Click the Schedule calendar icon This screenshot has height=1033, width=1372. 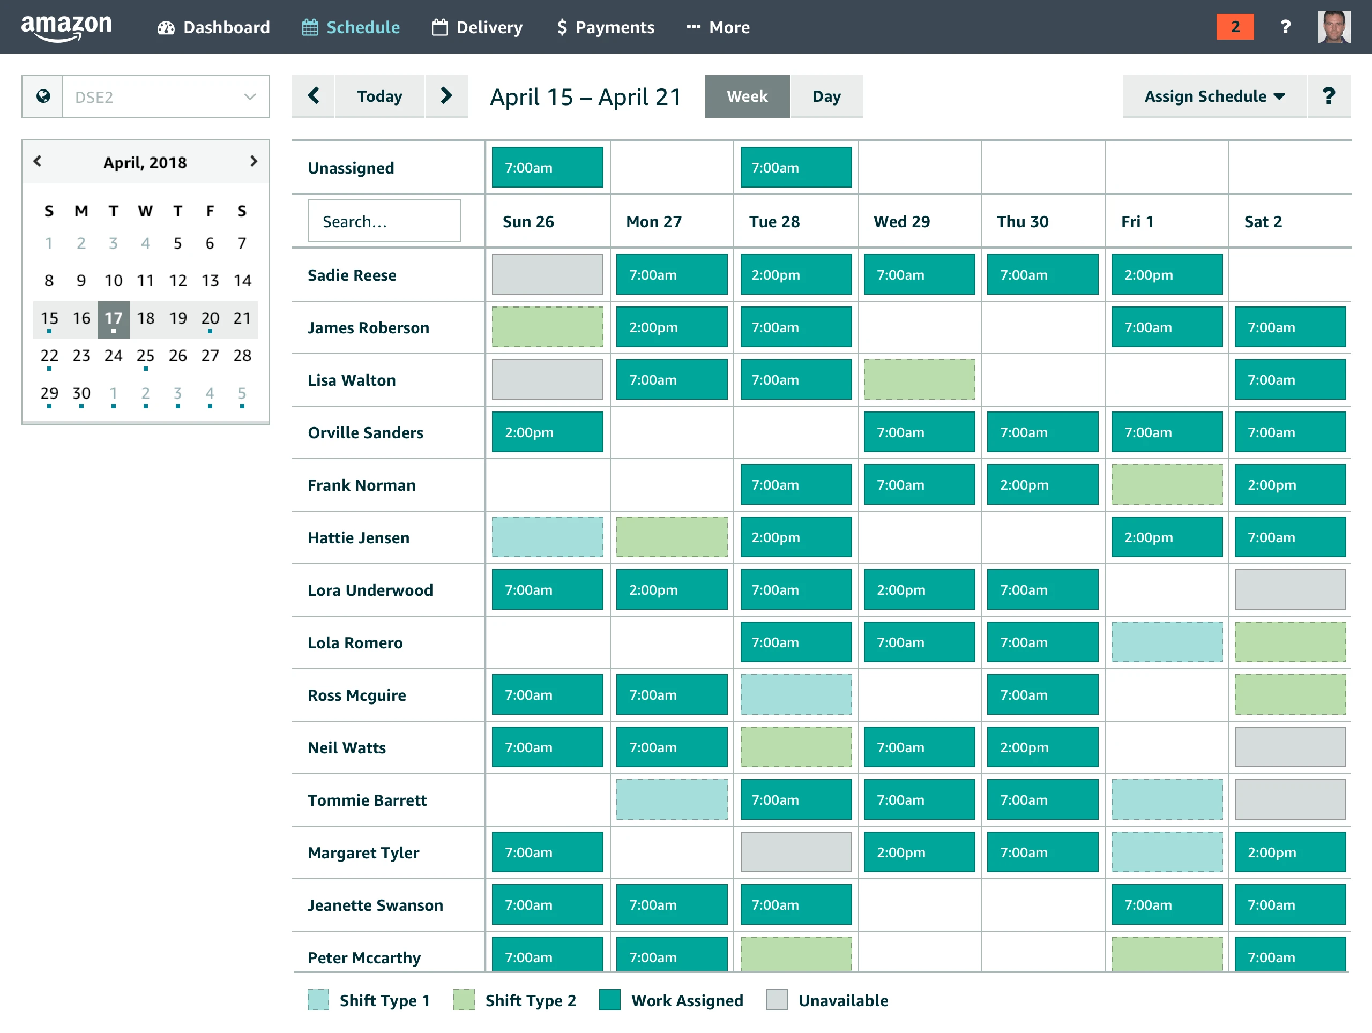pyautogui.click(x=310, y=27)
